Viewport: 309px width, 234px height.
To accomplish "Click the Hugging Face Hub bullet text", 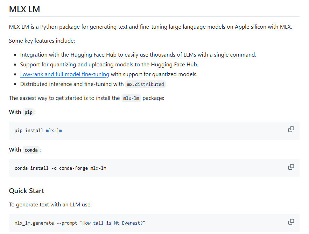I will point(138,54).
